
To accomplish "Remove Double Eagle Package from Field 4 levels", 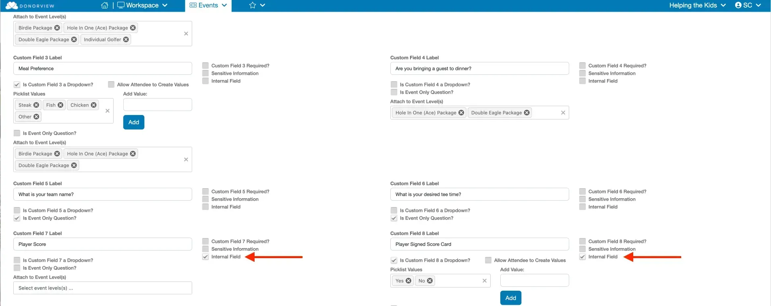I will [x=527, y=113].
